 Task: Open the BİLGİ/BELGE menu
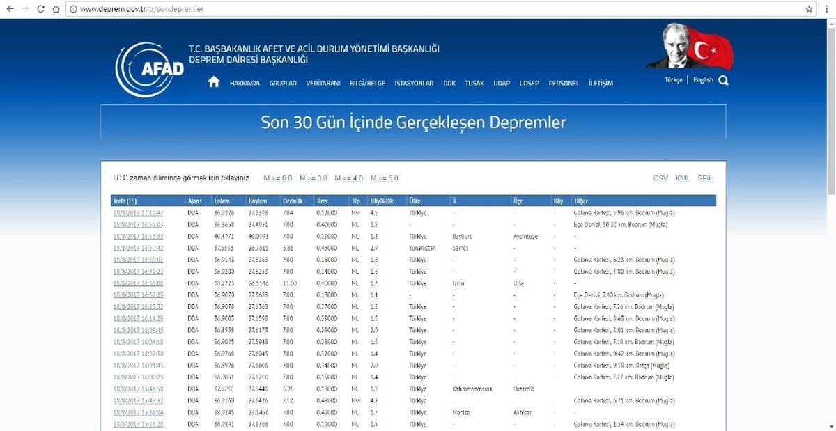coord(367,84)
